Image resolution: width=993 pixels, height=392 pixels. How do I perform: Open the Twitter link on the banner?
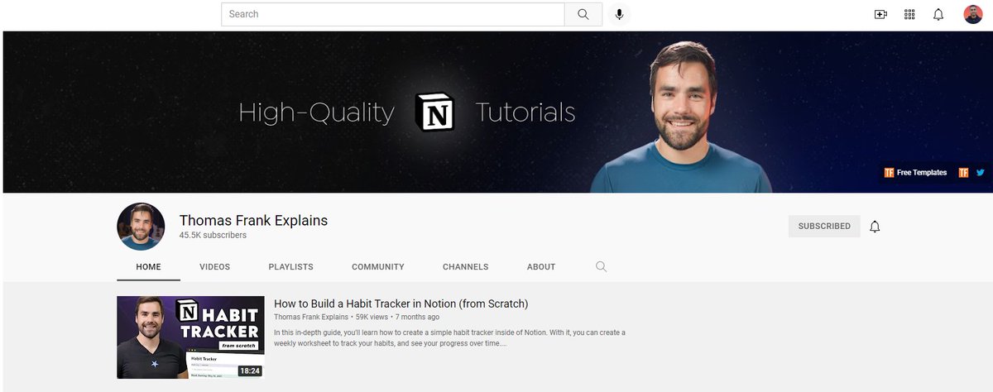[x=981, y=173]
